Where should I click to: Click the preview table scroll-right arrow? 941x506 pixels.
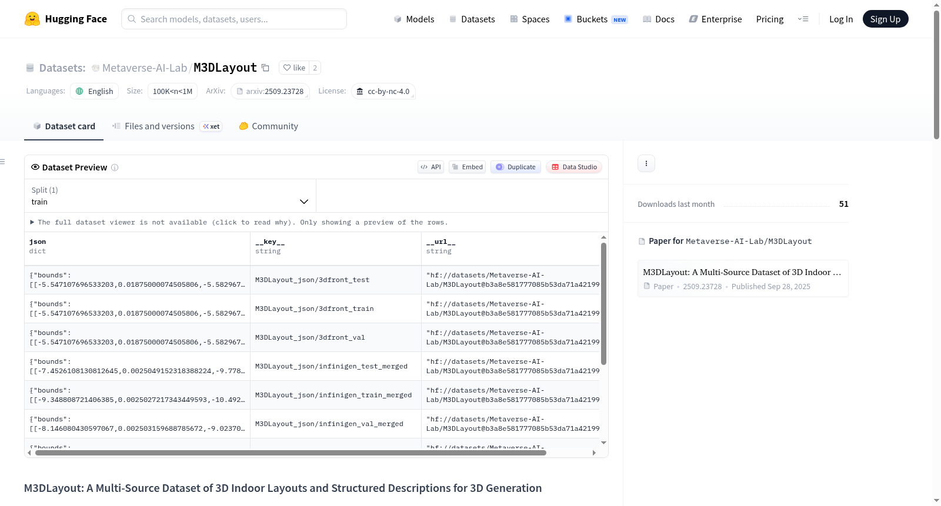(x=594, y=453)
